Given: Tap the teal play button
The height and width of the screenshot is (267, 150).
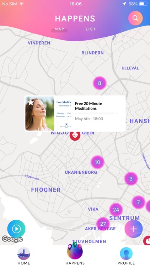Looking at the screenshot, I should (16, 229).
